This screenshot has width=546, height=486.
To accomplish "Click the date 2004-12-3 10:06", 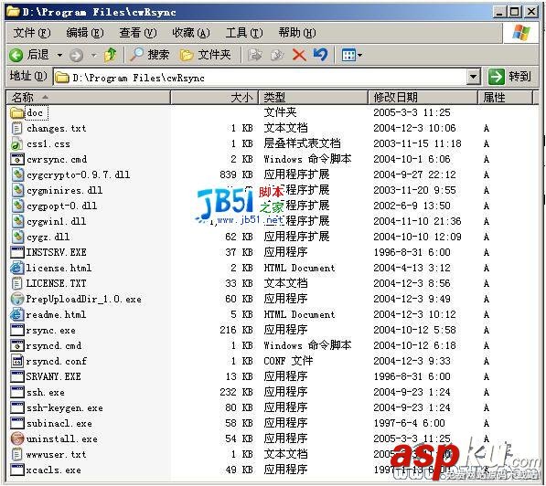I will (x=414, y=128).
